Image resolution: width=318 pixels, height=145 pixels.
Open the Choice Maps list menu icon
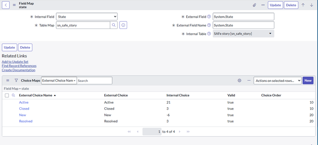pyautogui.click(x=8, y=80)
